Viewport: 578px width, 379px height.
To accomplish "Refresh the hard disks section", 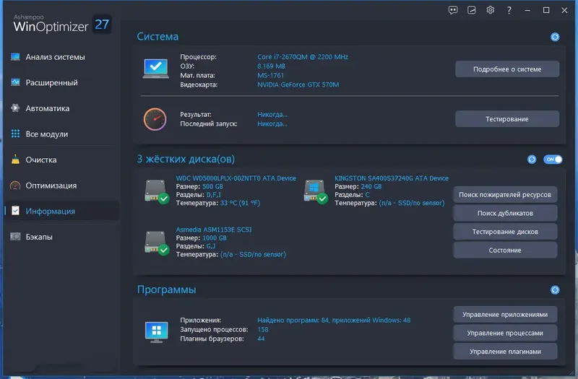I will point(532,160).
